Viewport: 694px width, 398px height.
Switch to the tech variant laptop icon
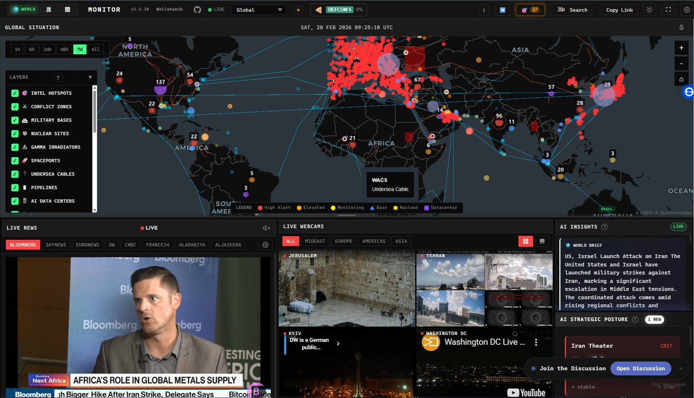pyautogui.click(x=49, y=10)
